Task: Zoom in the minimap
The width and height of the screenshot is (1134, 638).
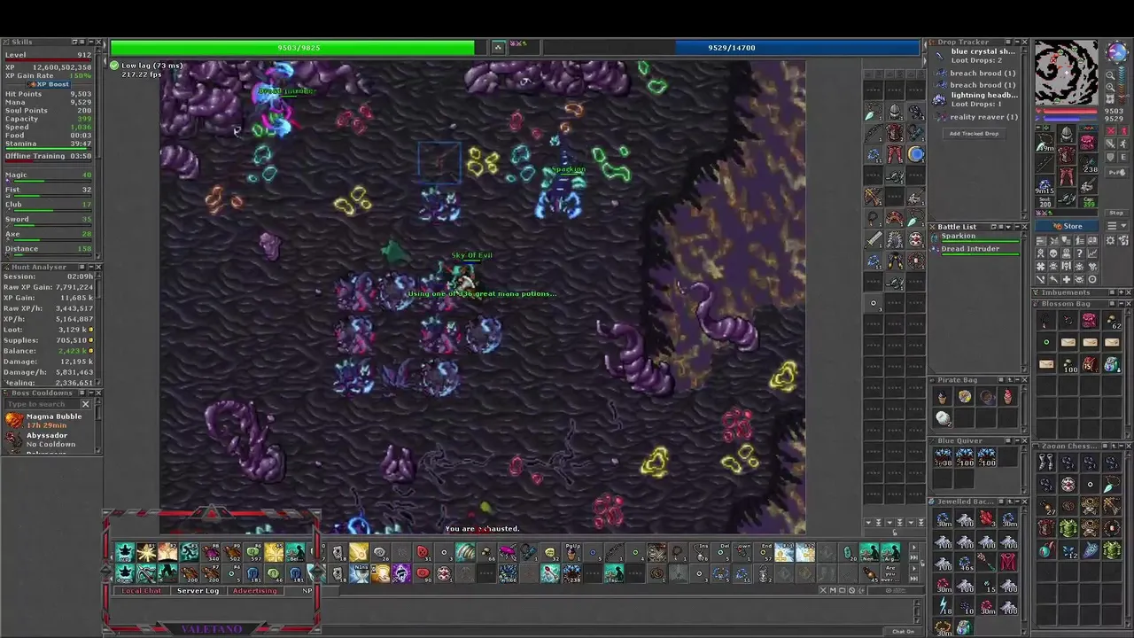Action: [1110, 87]
